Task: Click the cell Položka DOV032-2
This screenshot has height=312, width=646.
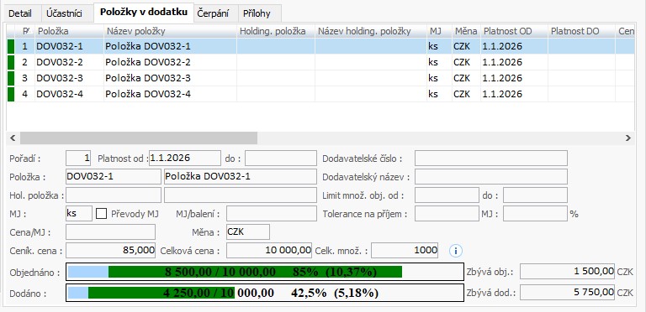Action: coord(170,62)
